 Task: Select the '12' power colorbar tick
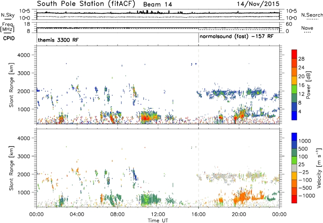(301, 94)
